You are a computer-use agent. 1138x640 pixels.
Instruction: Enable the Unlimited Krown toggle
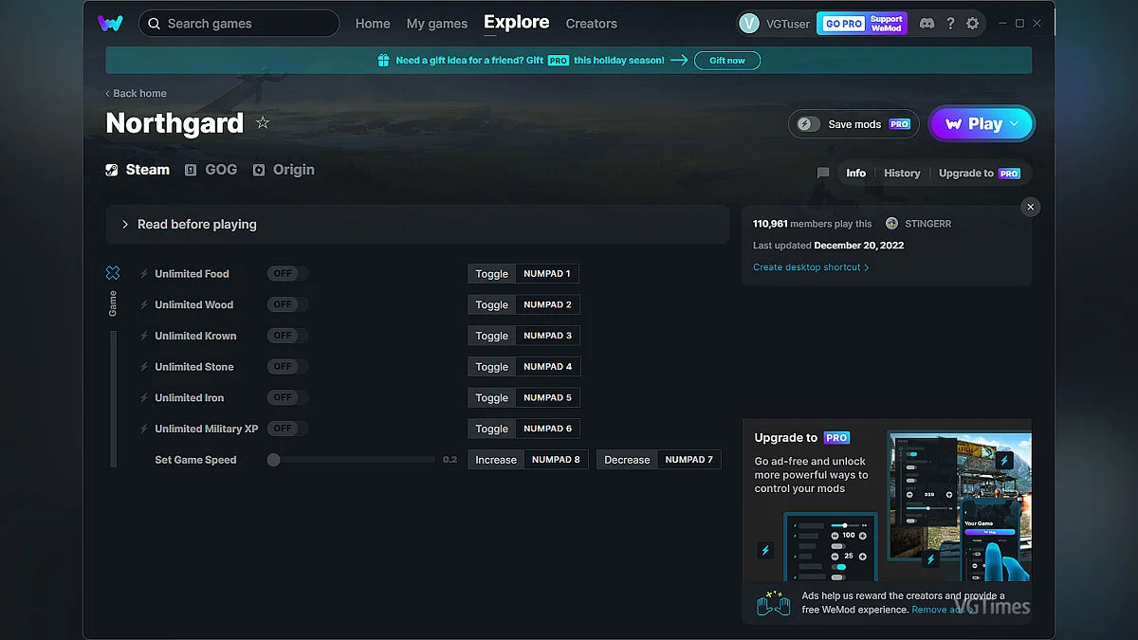tap(286, 336)
